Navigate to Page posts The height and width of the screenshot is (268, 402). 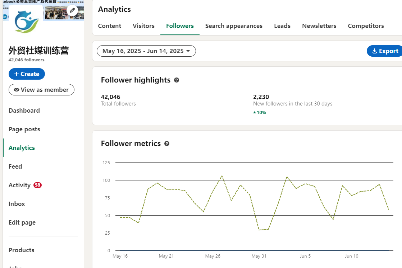24,129
